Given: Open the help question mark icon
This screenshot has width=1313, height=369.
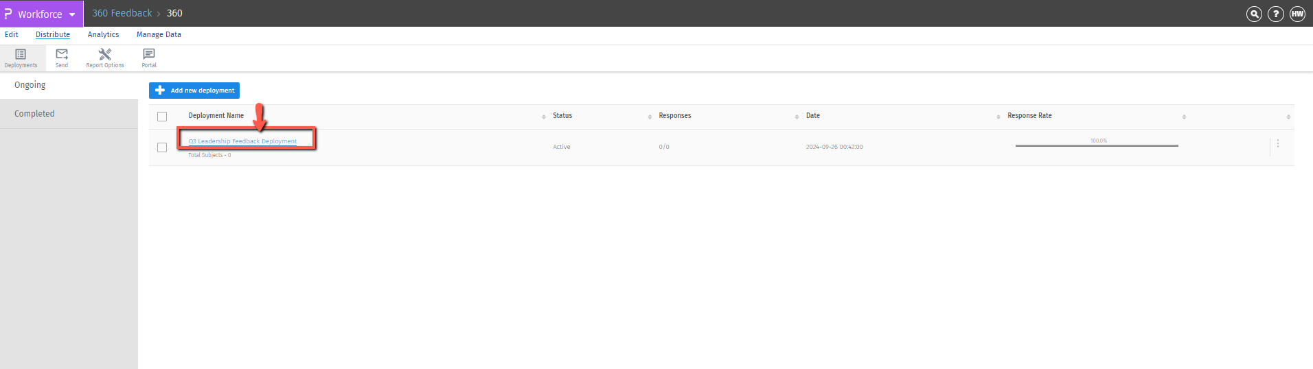Looking at the screenshot, I should [1276, 14].
